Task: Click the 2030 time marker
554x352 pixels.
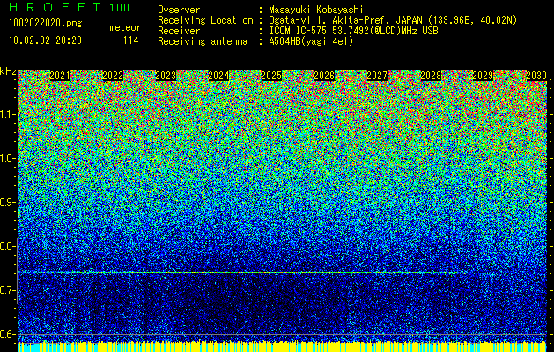Action: [536, 76]
